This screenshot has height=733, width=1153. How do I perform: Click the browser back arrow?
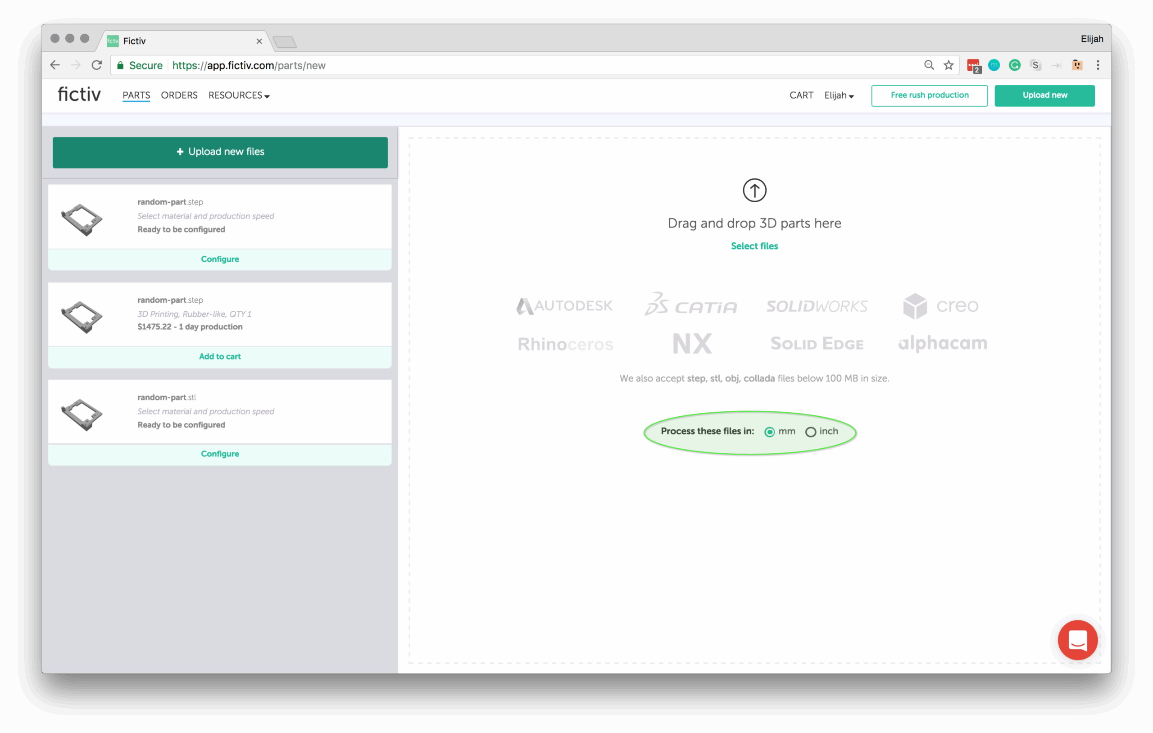(x=54, y=65)
